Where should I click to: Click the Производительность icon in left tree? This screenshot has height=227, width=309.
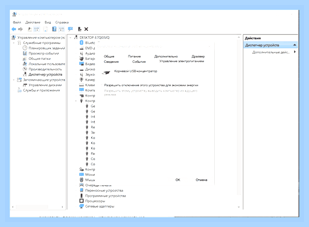click(x=25, y=69)
